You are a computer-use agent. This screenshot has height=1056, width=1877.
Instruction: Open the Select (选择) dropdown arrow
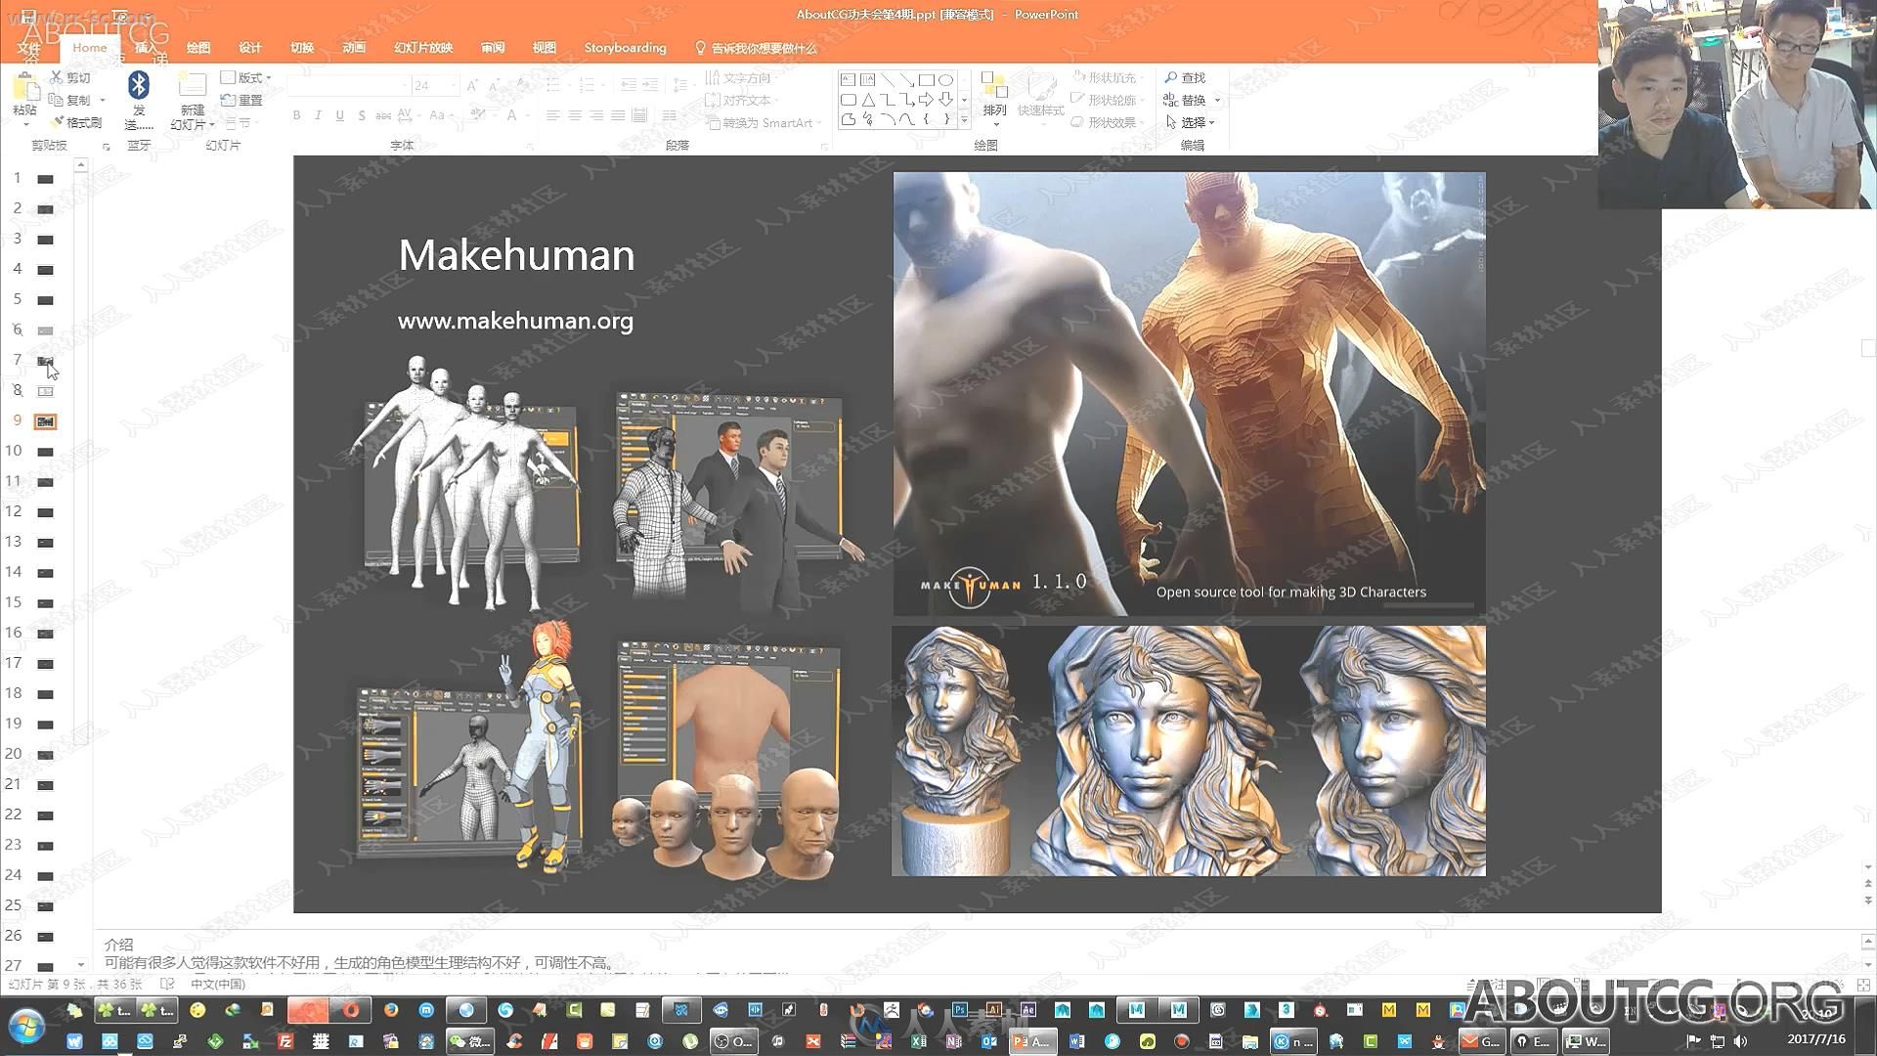pyautogui.click(x=1212, y=122)
